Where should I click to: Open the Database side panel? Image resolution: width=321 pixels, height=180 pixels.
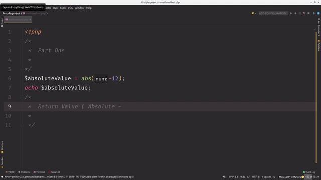319,45
